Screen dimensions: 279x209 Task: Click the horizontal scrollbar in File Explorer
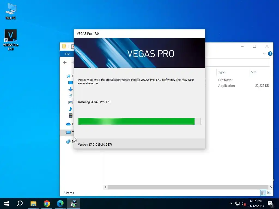coord(188,187)
